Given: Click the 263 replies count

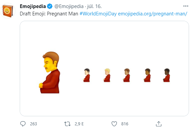Looking at the screenshot, I should [x=33, y=124].
